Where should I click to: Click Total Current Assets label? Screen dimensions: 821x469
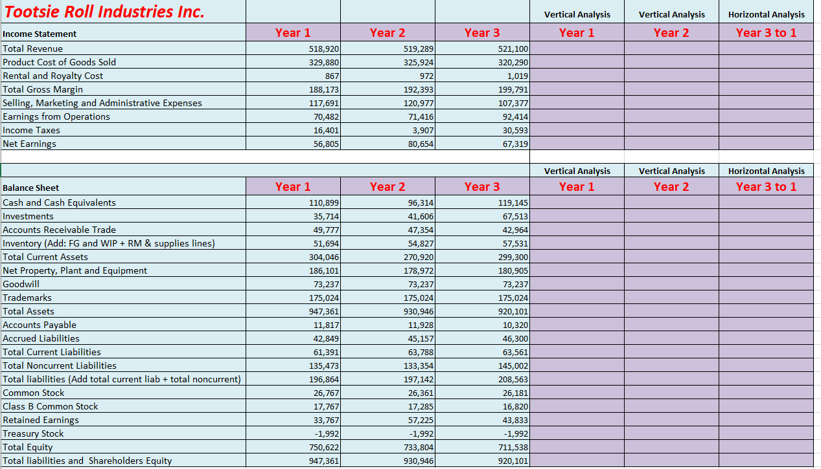click(123, 257)
